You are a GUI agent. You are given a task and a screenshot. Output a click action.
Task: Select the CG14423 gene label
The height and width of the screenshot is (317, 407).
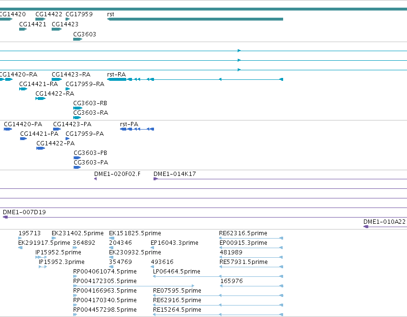65,24
